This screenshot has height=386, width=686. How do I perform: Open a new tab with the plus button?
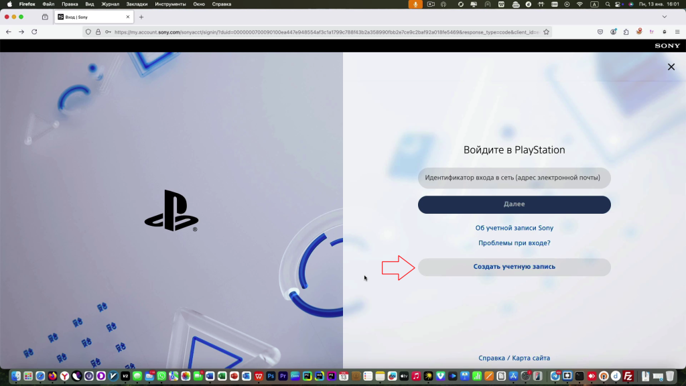coord(141,17)
